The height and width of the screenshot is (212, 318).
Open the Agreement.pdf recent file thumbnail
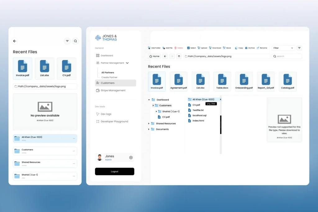(179, 81)
